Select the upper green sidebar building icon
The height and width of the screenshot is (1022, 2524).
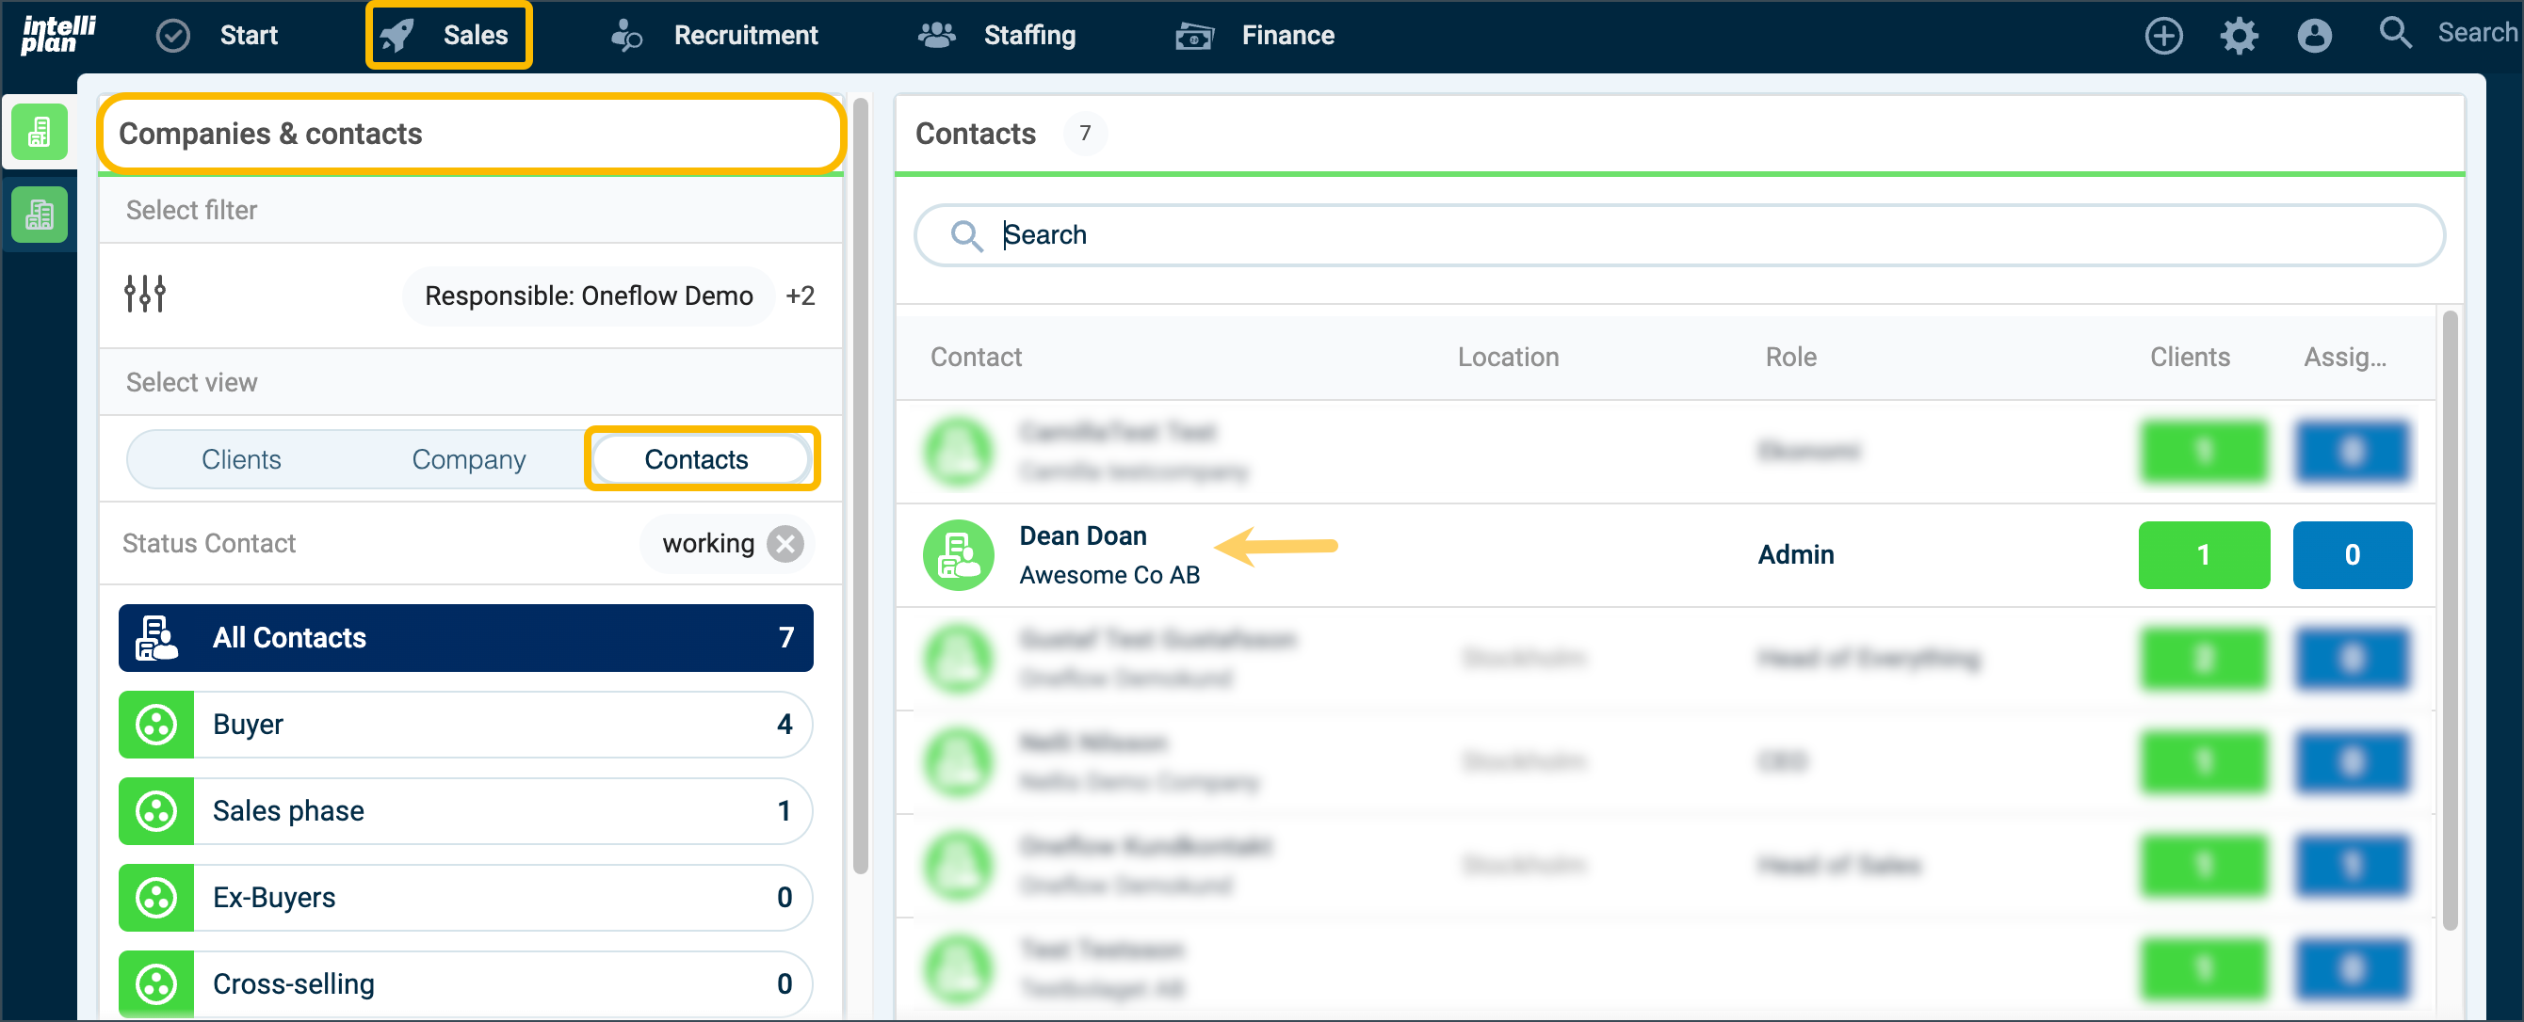pyautogui.click(x=40, y=130)
